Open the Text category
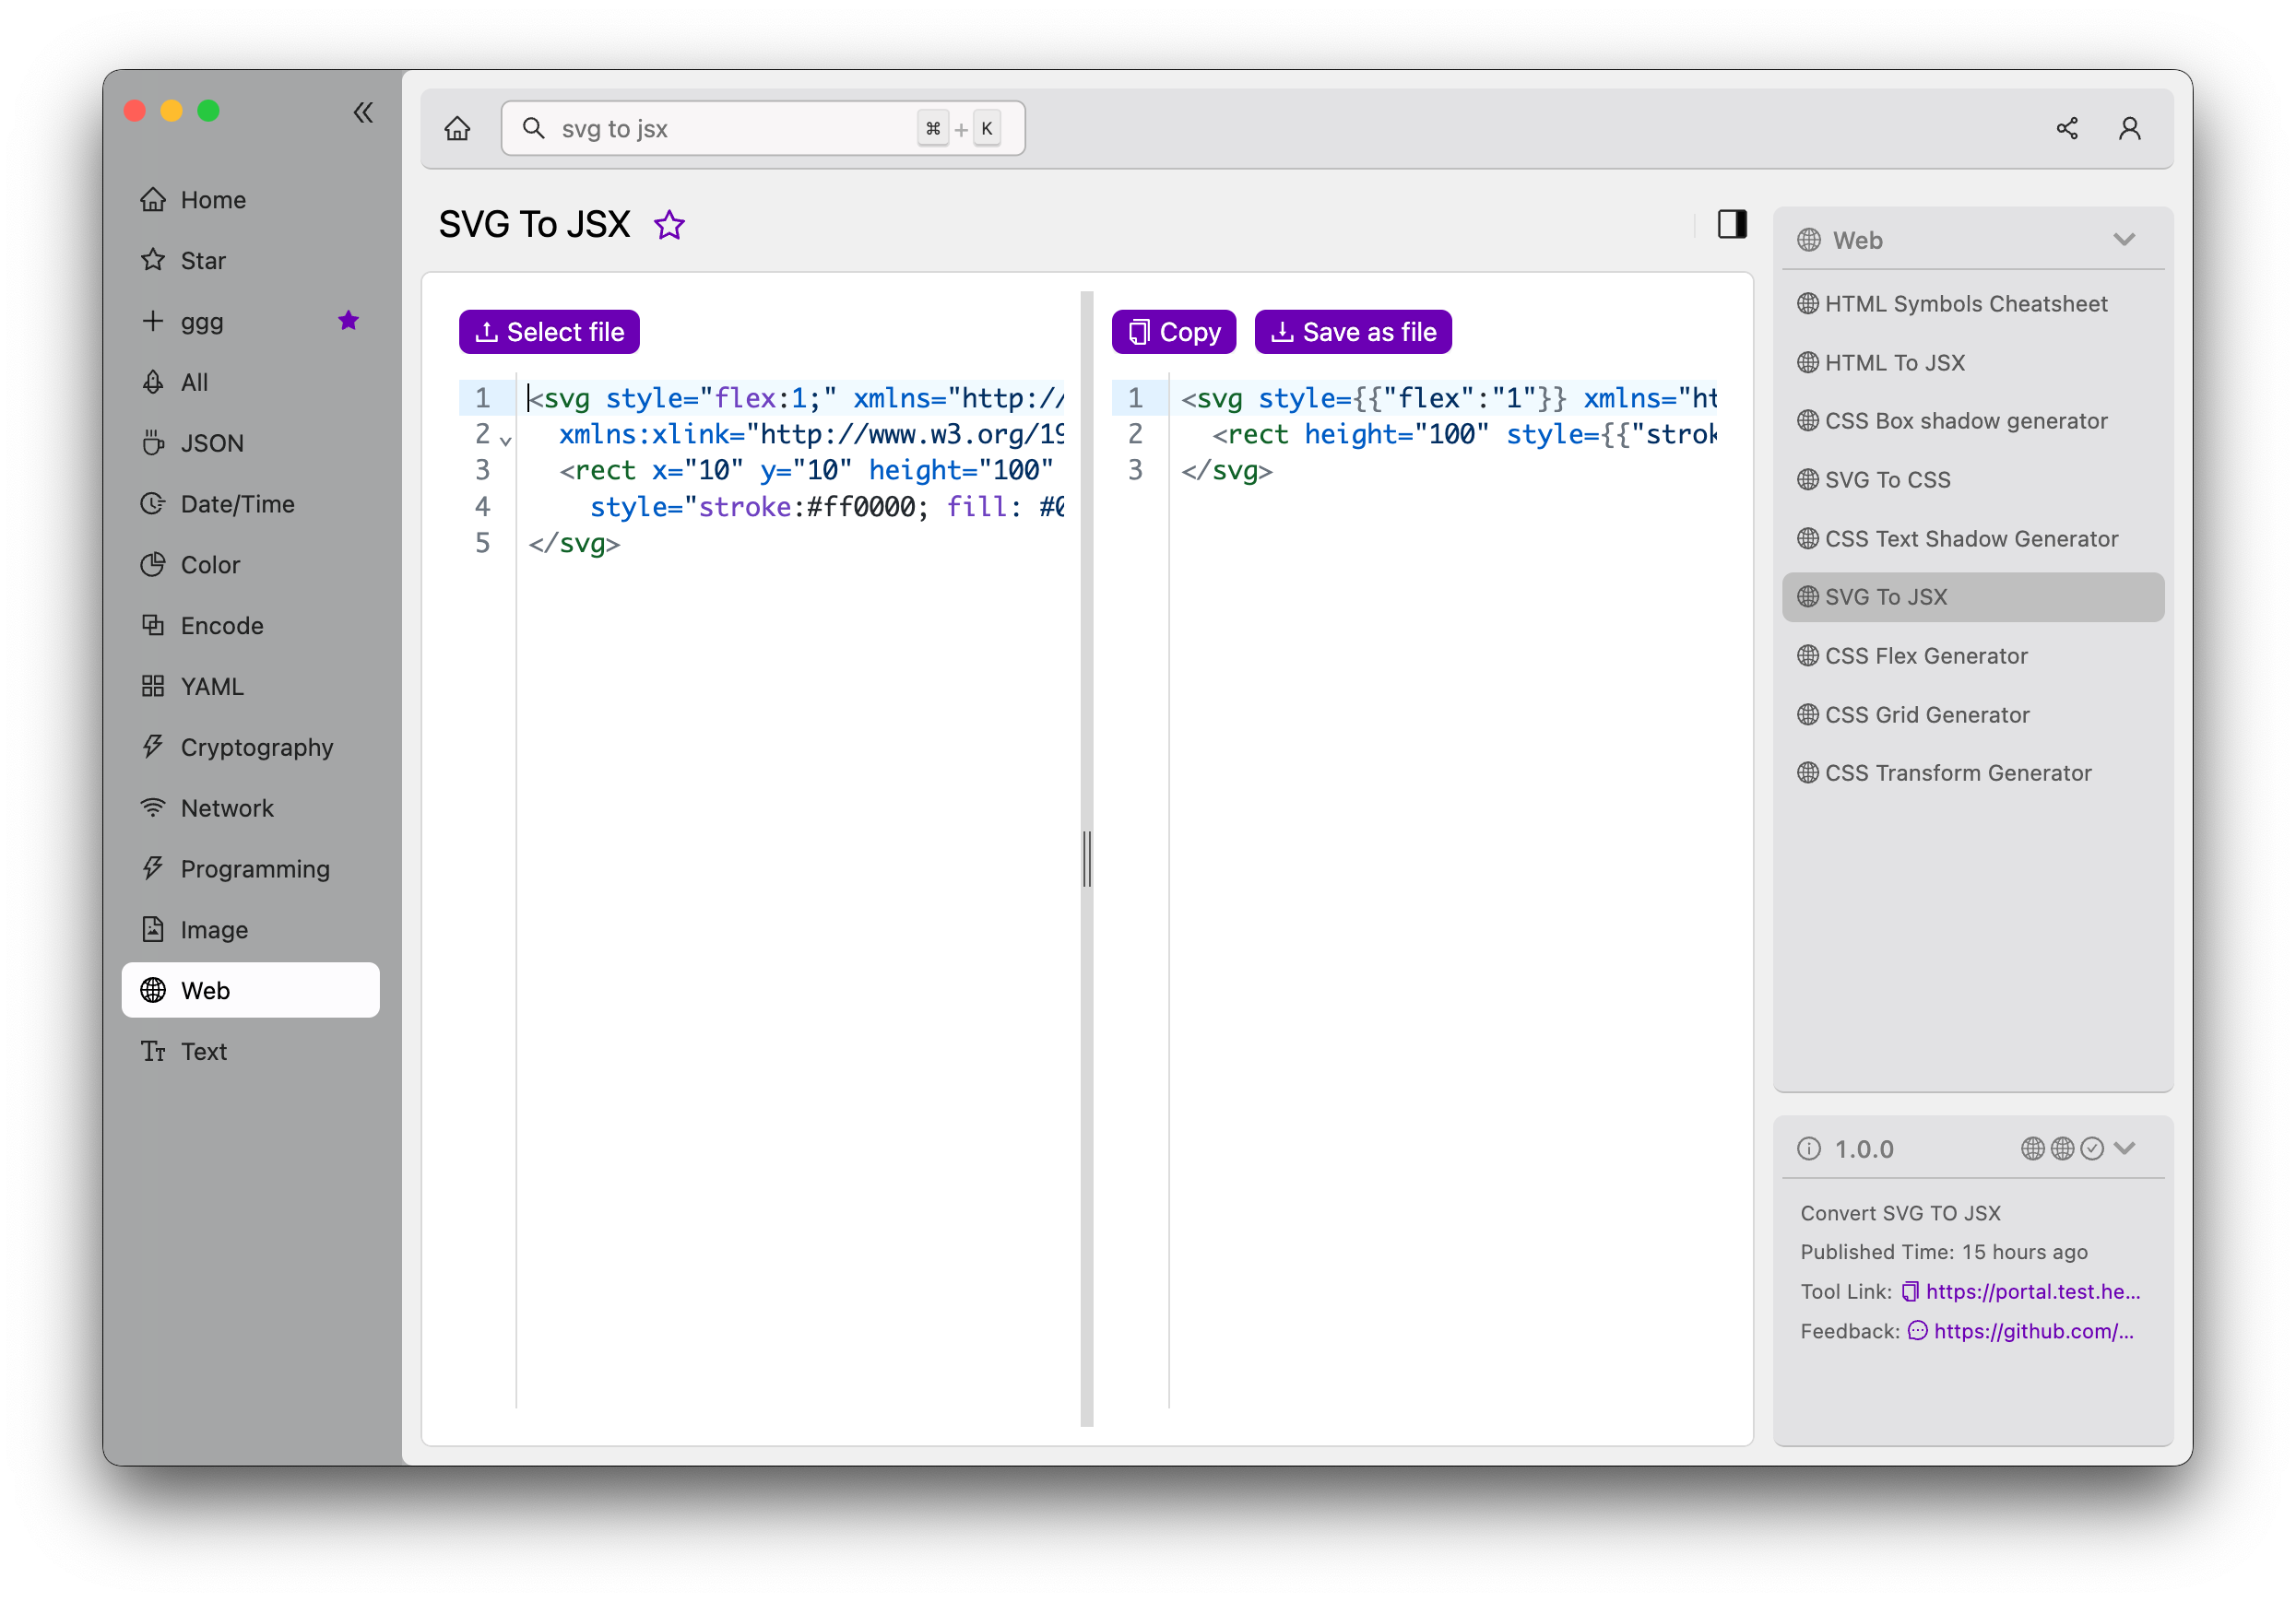The image size is (2296, 1602). 250,1052
